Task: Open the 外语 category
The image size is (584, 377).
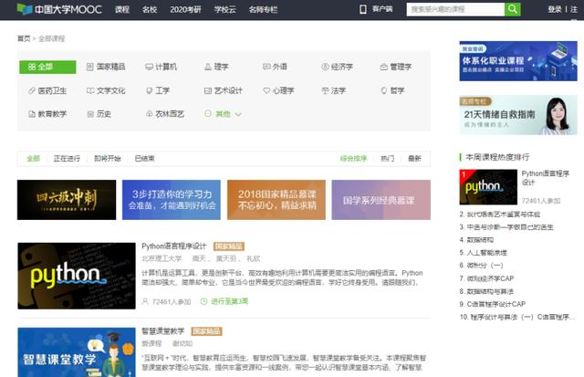Action: click(x=276, y=67)
